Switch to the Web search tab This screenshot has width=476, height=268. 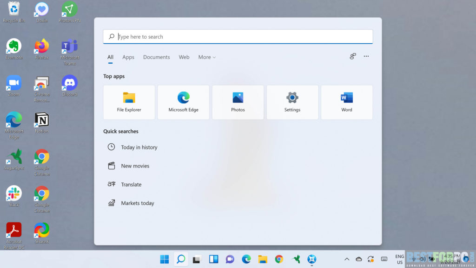184,57
